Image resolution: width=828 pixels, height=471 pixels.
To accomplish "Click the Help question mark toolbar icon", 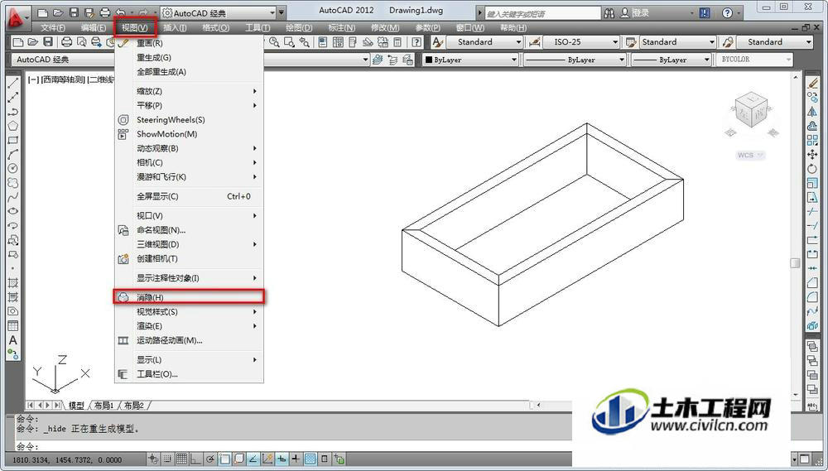I will point(417,42).
